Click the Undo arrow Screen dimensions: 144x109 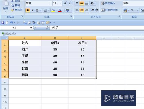pos(12,23)
